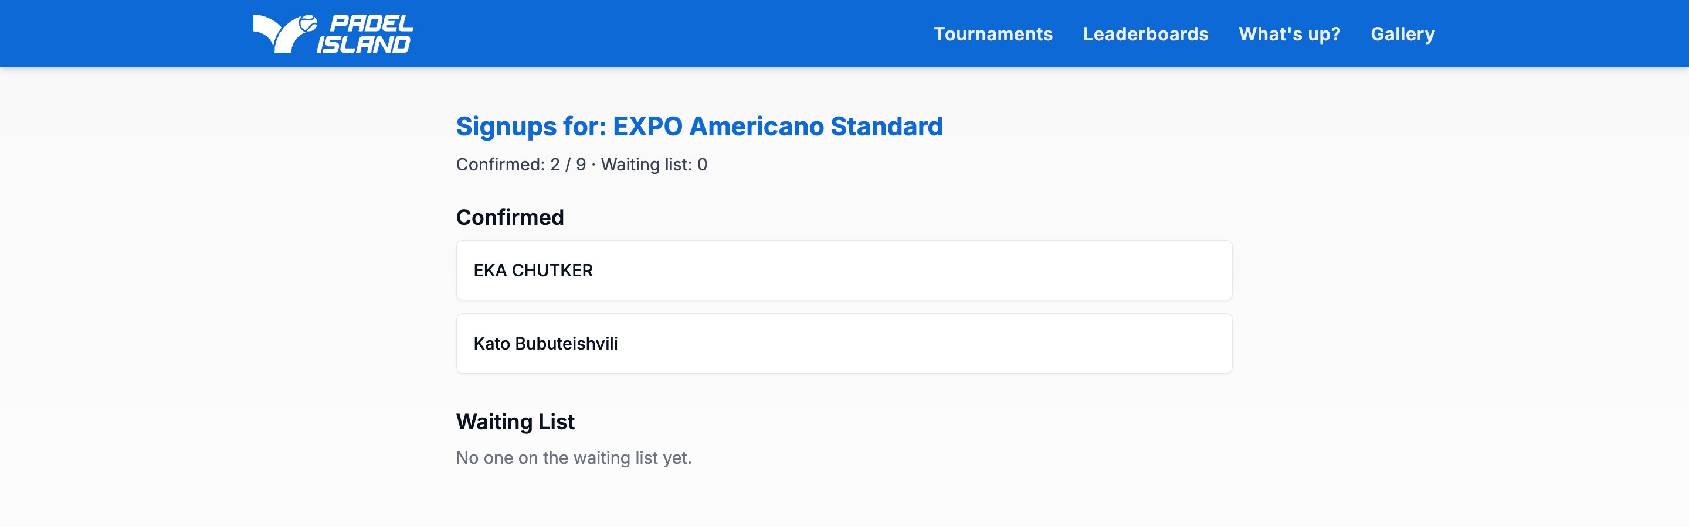The image size is (1689, 527).
Task: Click the Waiting List heading
Action: [515, 421]
